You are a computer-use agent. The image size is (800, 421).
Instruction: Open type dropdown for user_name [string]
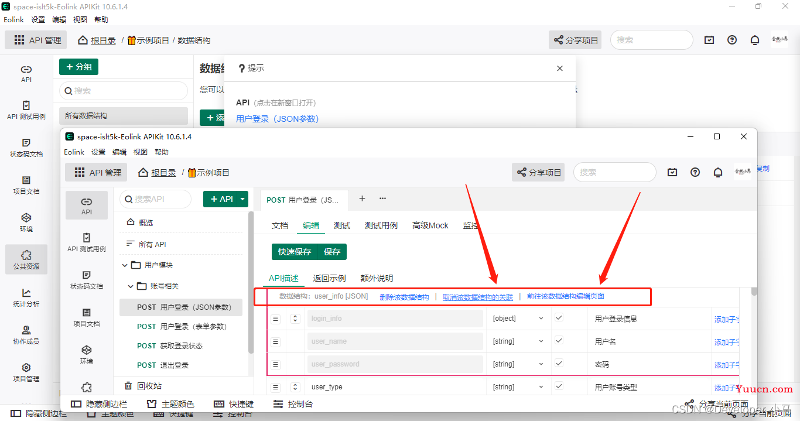point(518,341)
